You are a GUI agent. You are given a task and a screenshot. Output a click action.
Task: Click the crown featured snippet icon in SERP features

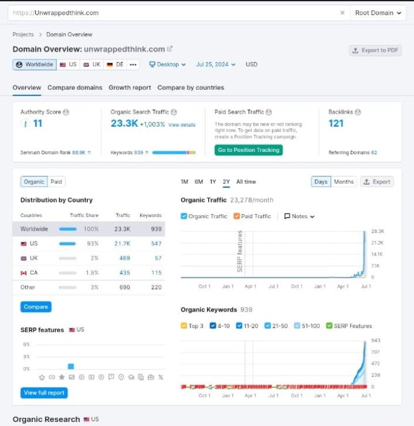(x=42, y=377)
